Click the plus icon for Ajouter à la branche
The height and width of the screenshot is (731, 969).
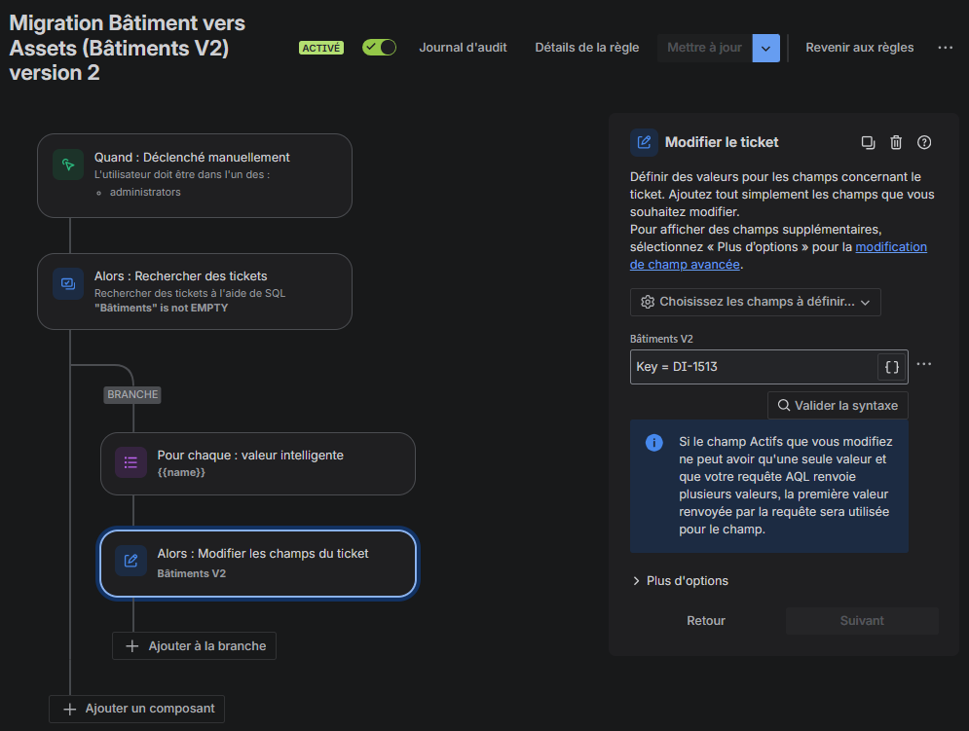coord(131,646)
